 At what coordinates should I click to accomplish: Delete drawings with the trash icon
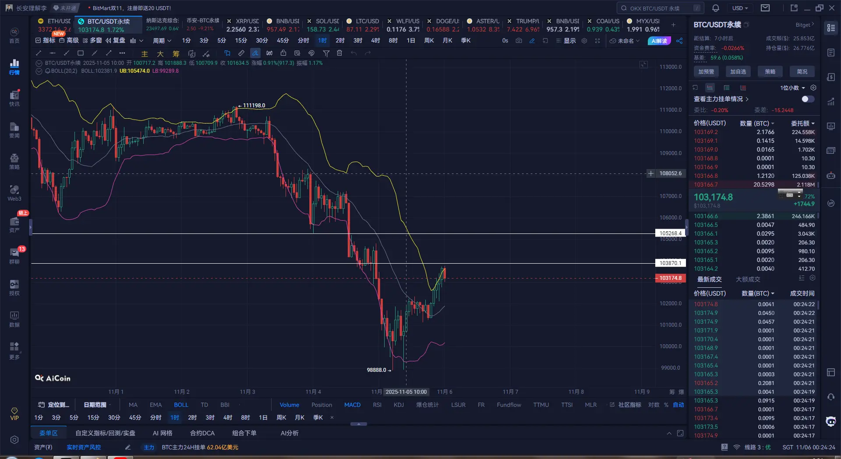tap(339, 53)
